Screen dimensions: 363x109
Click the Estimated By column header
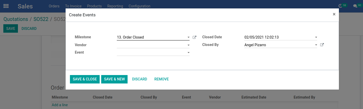tap(304, 97)
